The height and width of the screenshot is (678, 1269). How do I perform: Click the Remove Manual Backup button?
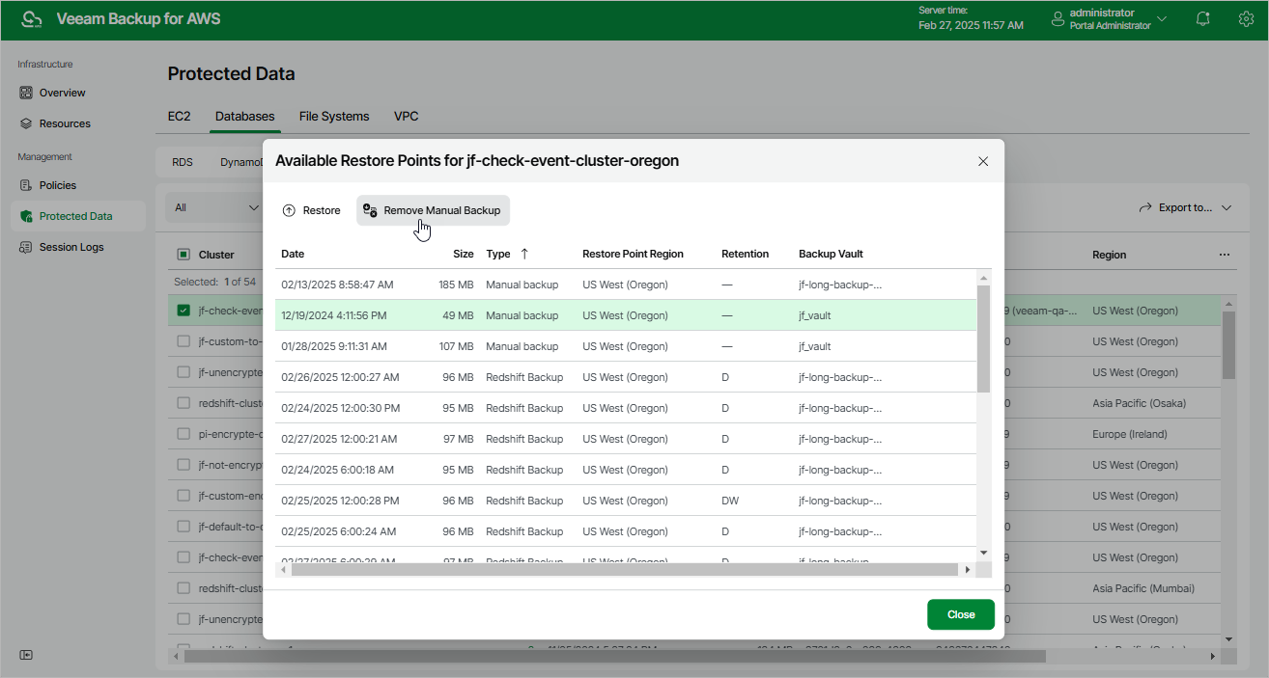point(433,210)
